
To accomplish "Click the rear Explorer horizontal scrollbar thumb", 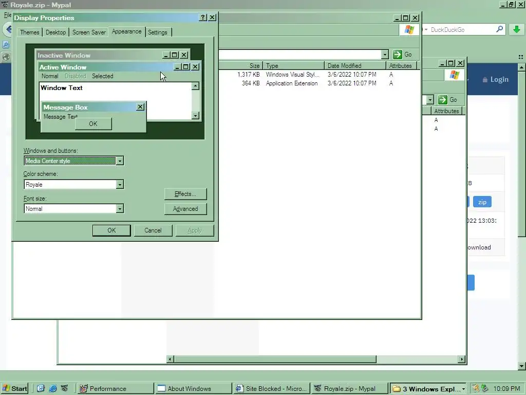I will point(275,360).
